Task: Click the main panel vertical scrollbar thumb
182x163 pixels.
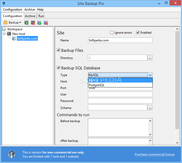Action: 177,80
